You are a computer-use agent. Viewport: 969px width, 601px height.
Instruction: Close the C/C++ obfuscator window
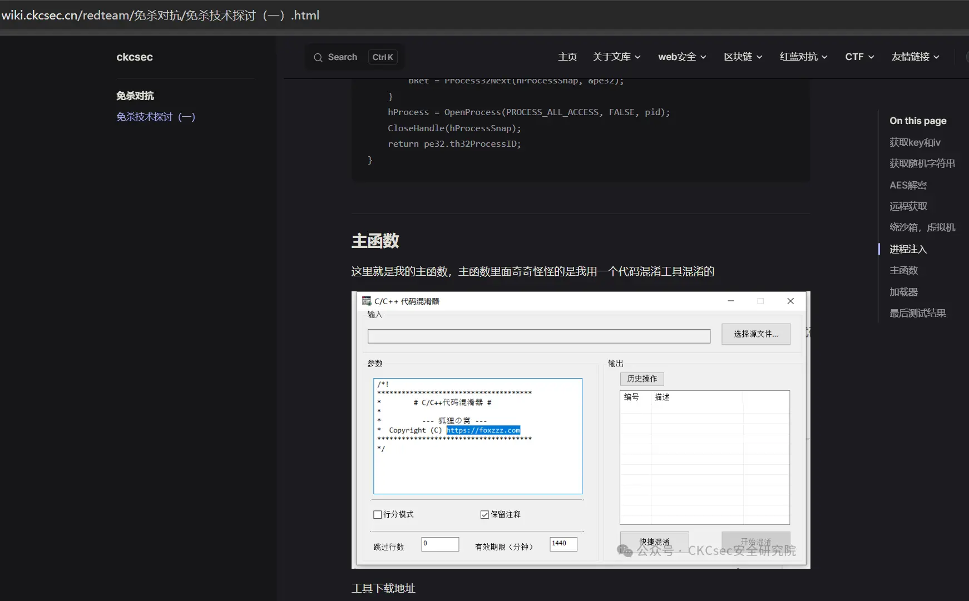pos(790,301)
